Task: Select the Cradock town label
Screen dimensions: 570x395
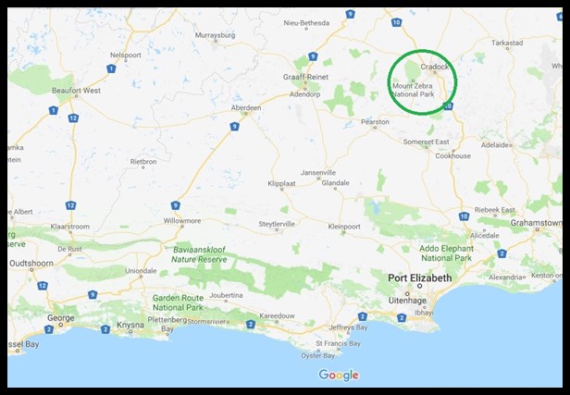Action: click(434, 67)
